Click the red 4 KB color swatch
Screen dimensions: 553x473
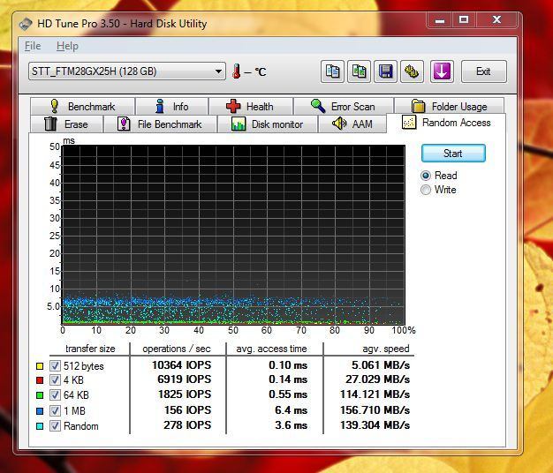tap(40, 380)
